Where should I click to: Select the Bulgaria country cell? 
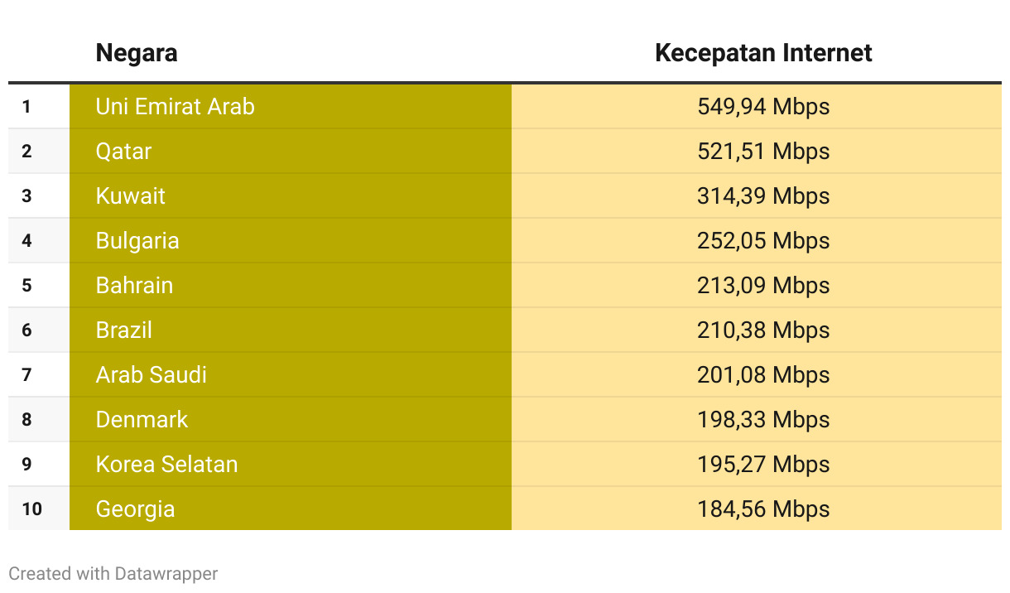tap(291, 240)
